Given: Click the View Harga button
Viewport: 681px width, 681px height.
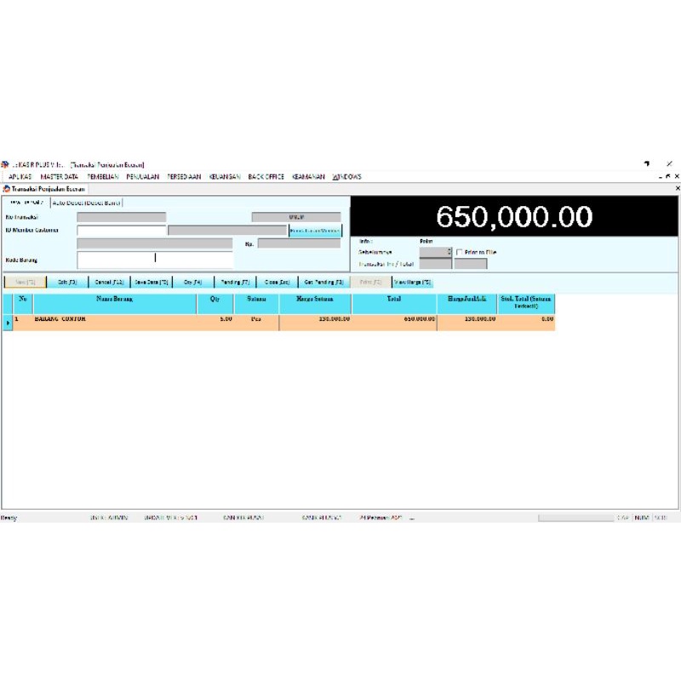Looking at the screenshot, I should click(413, 282).
